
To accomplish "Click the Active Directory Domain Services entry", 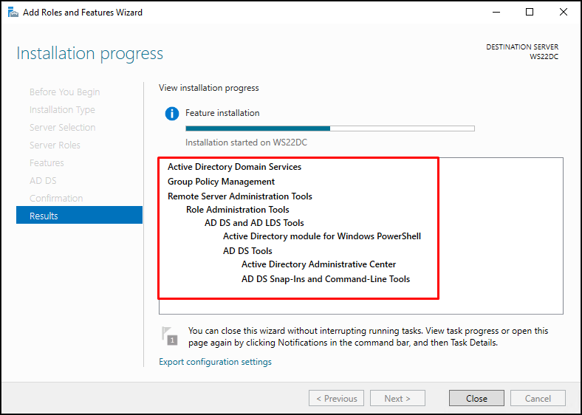I will click(x=234, y=167).
